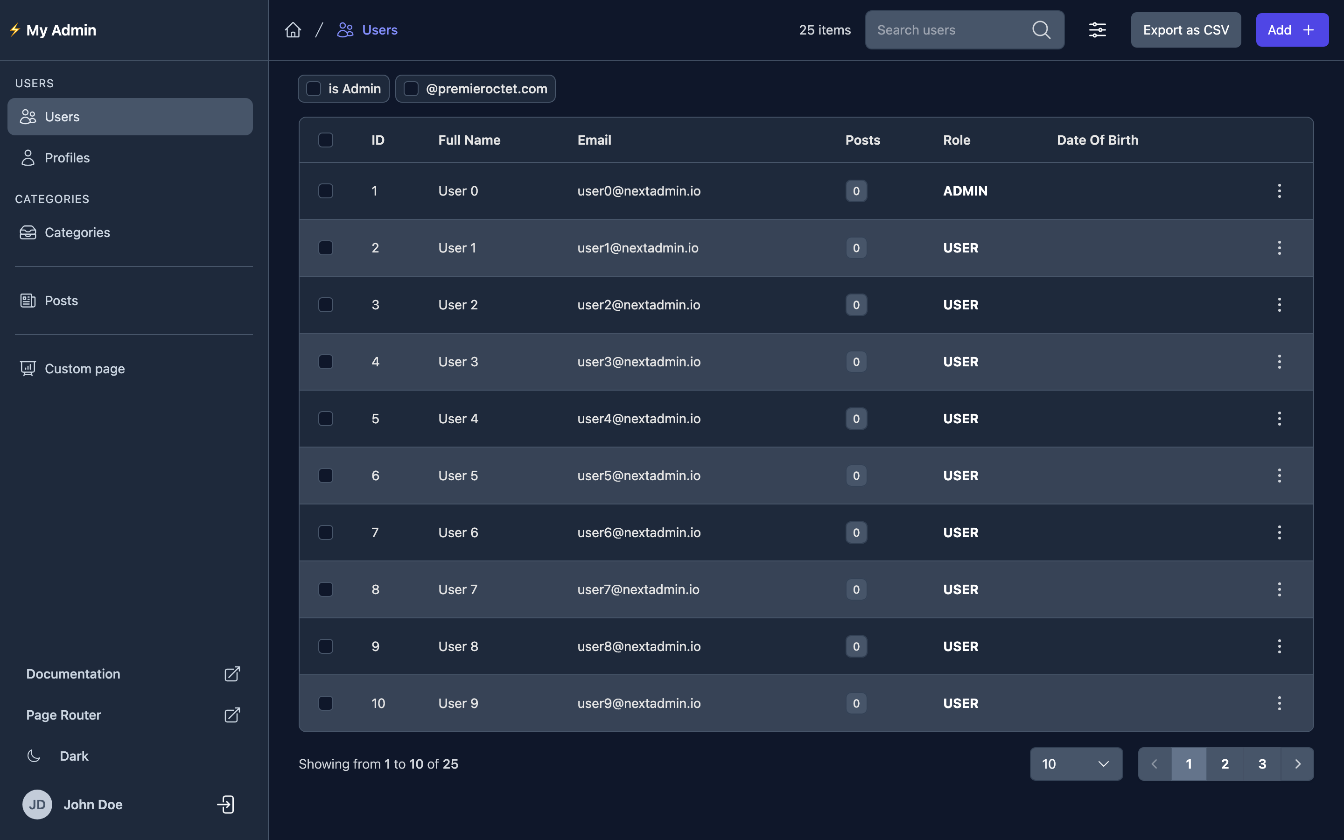Open row actions menu for User 4
Image resolution: width=1344 pixels, height=840 pixels.
click(1279, 419)
